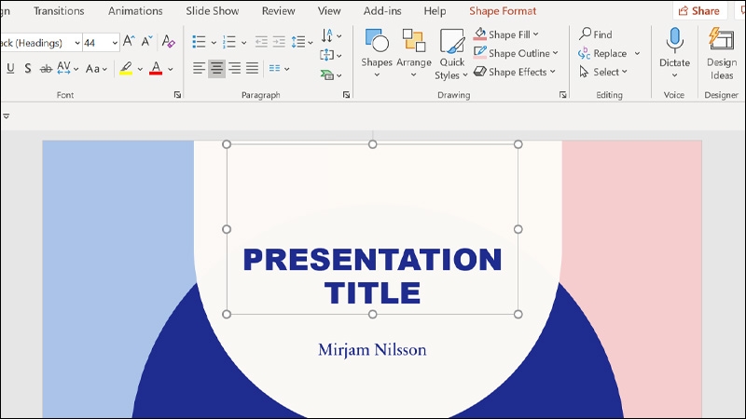This screenshot has width=746, height=419.
Task: Open Select menu
Action: click(x=603, y=73)
